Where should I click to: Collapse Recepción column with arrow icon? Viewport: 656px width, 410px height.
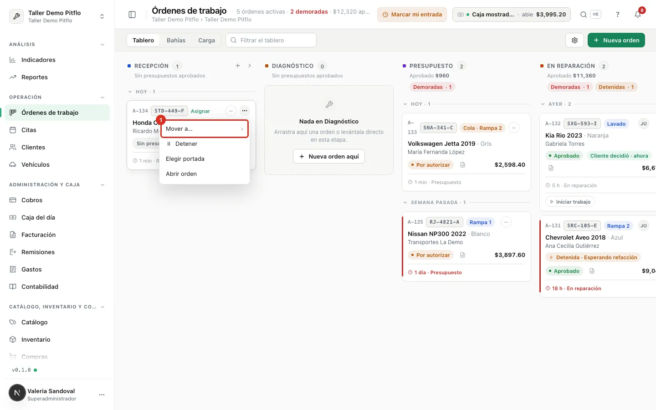tap(250, 66)
